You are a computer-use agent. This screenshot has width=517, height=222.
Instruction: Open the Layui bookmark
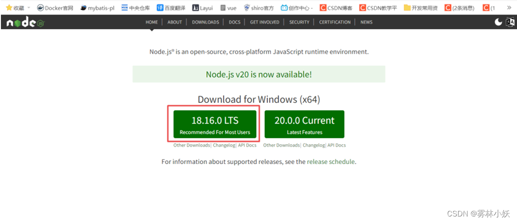[202, 7]
